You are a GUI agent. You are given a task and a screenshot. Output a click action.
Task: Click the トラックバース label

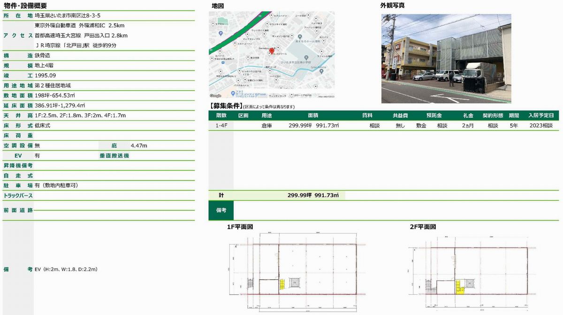click(18, 196)
